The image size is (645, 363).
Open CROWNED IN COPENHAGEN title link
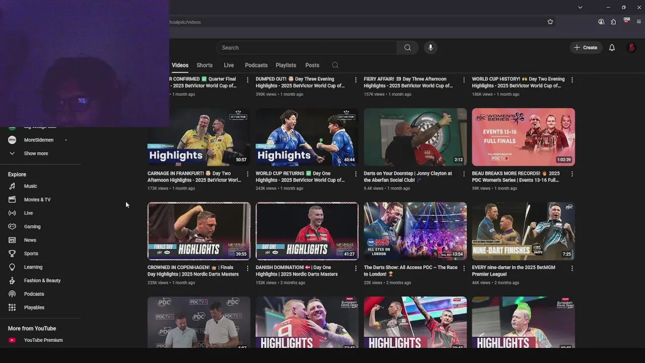[193, 271]
